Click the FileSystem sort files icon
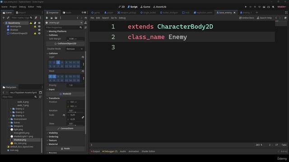 point(40,97)
